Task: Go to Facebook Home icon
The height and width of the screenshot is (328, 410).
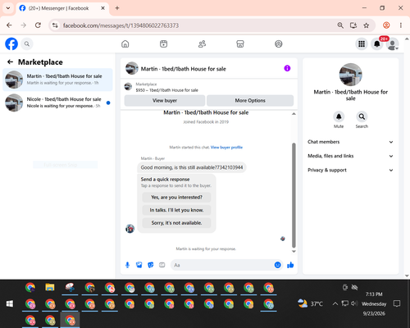Action: pos(125,43)
